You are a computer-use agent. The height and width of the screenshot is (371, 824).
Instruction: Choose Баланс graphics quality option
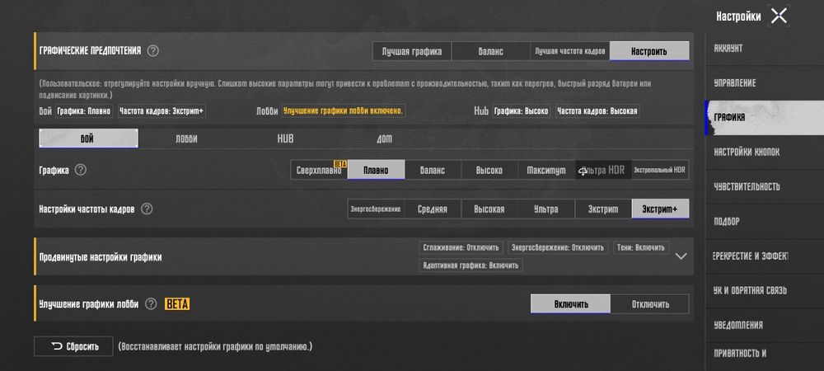coord(433,171)
